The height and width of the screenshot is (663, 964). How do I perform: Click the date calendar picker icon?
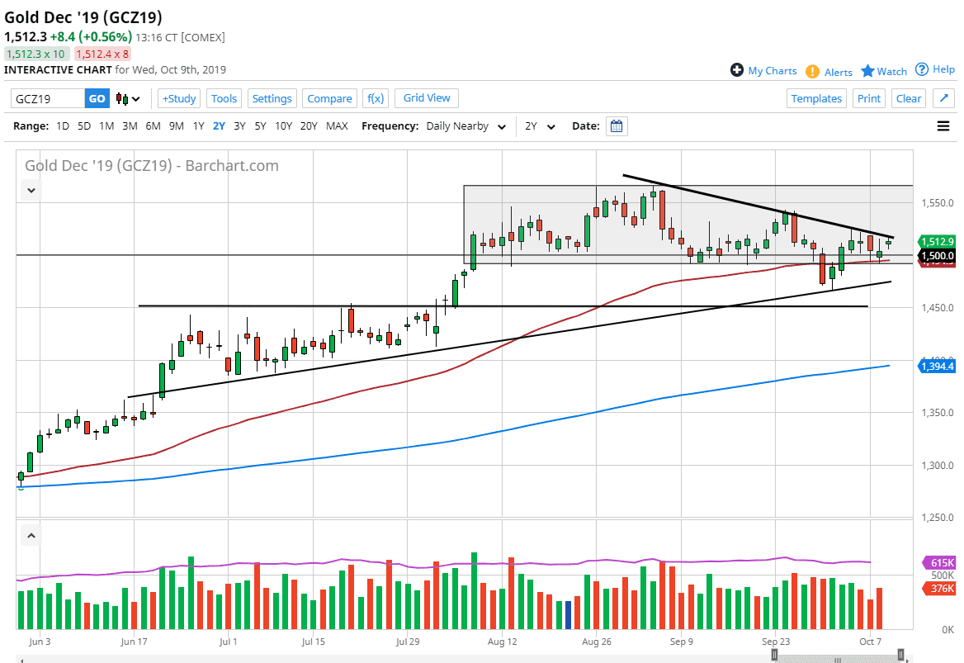(x=617, y=126)
